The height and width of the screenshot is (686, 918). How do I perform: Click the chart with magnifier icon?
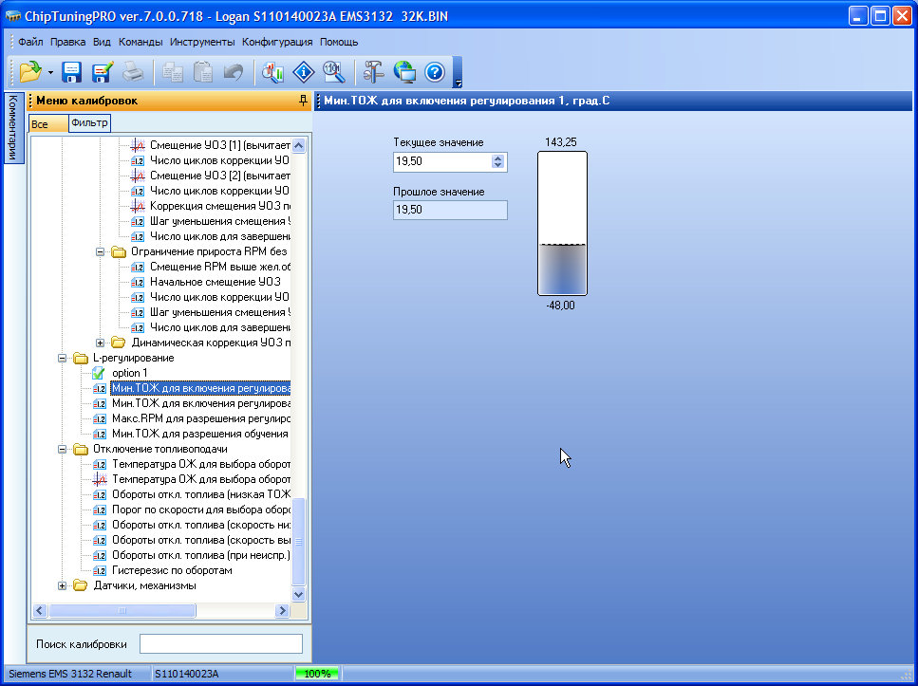tap(273, 71)
